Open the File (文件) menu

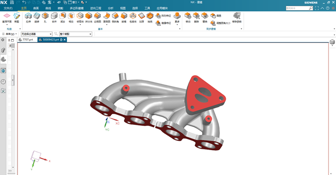(x=8, y=8)
